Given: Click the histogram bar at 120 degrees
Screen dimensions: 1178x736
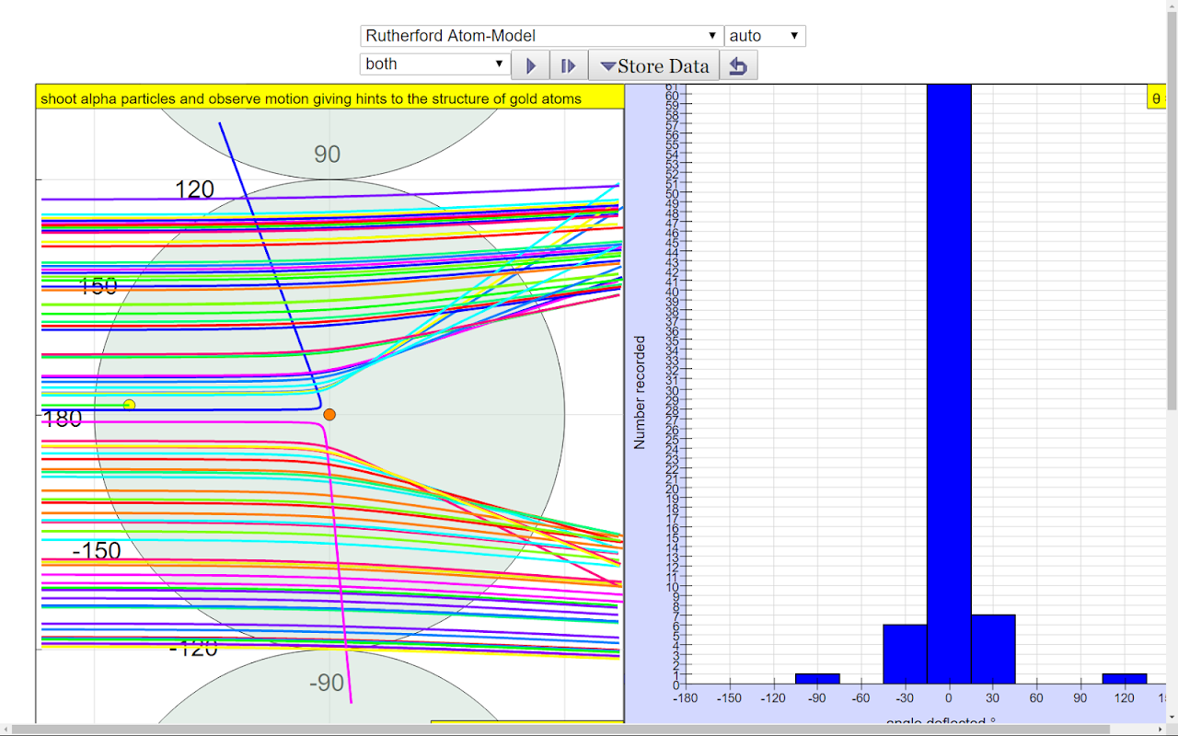Looking at the screenshot, I should pyautogui.click(x=1125, y=679).
